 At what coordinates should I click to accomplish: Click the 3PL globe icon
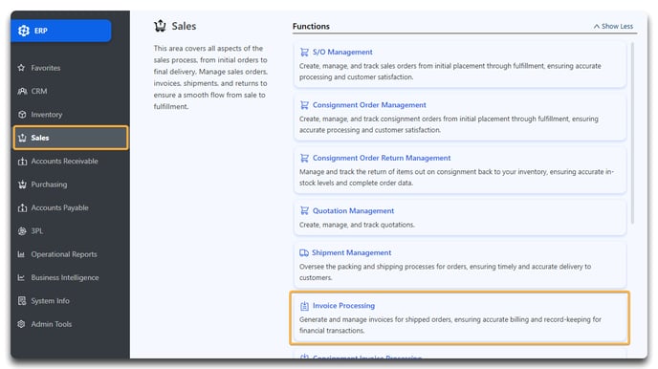[22, 231]
